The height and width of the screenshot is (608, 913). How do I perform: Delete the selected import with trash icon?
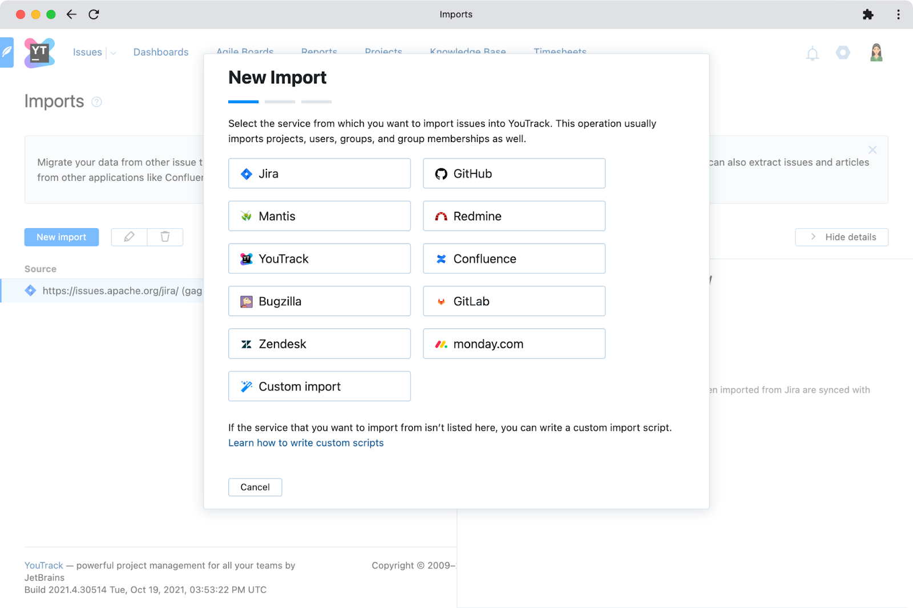[165, 237]
